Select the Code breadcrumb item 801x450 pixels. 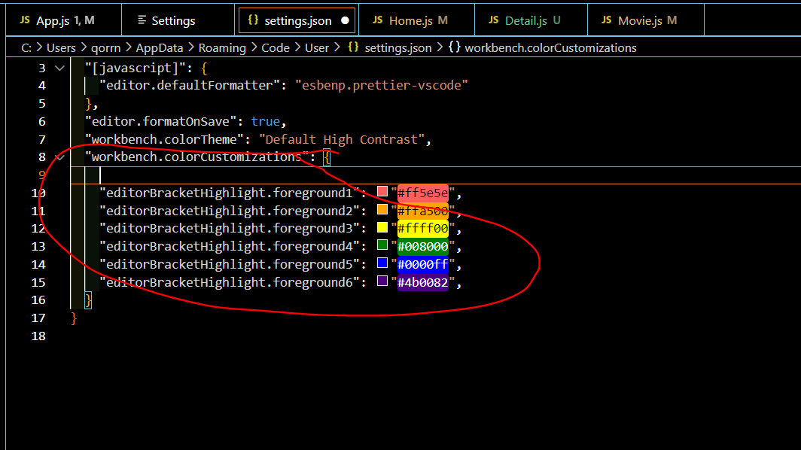[x=275, y=47]
